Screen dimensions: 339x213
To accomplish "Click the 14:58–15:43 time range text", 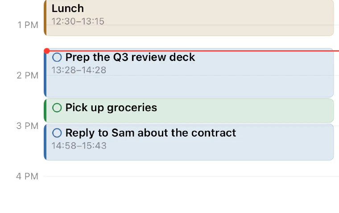I will [x=79, y=146].
